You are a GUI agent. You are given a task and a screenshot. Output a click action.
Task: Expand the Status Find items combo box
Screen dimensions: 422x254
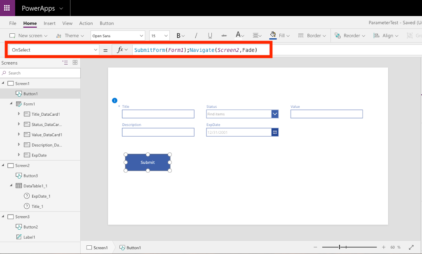point(275,114)
